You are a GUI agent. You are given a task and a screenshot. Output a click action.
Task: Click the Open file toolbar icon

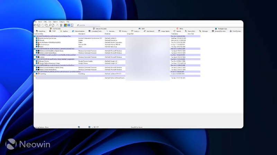(x=35, y=25)
